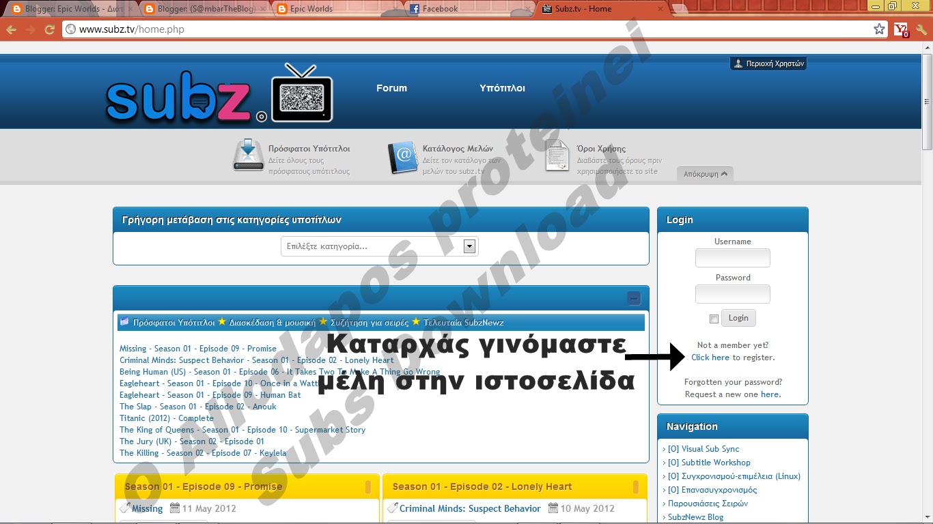
Task: Click the calendar icon beside 10 May 2012
Action: tap(553, 508)
